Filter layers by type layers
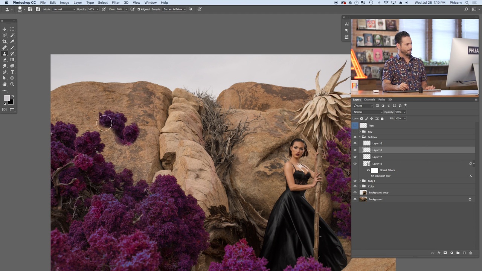 [389, 106]
